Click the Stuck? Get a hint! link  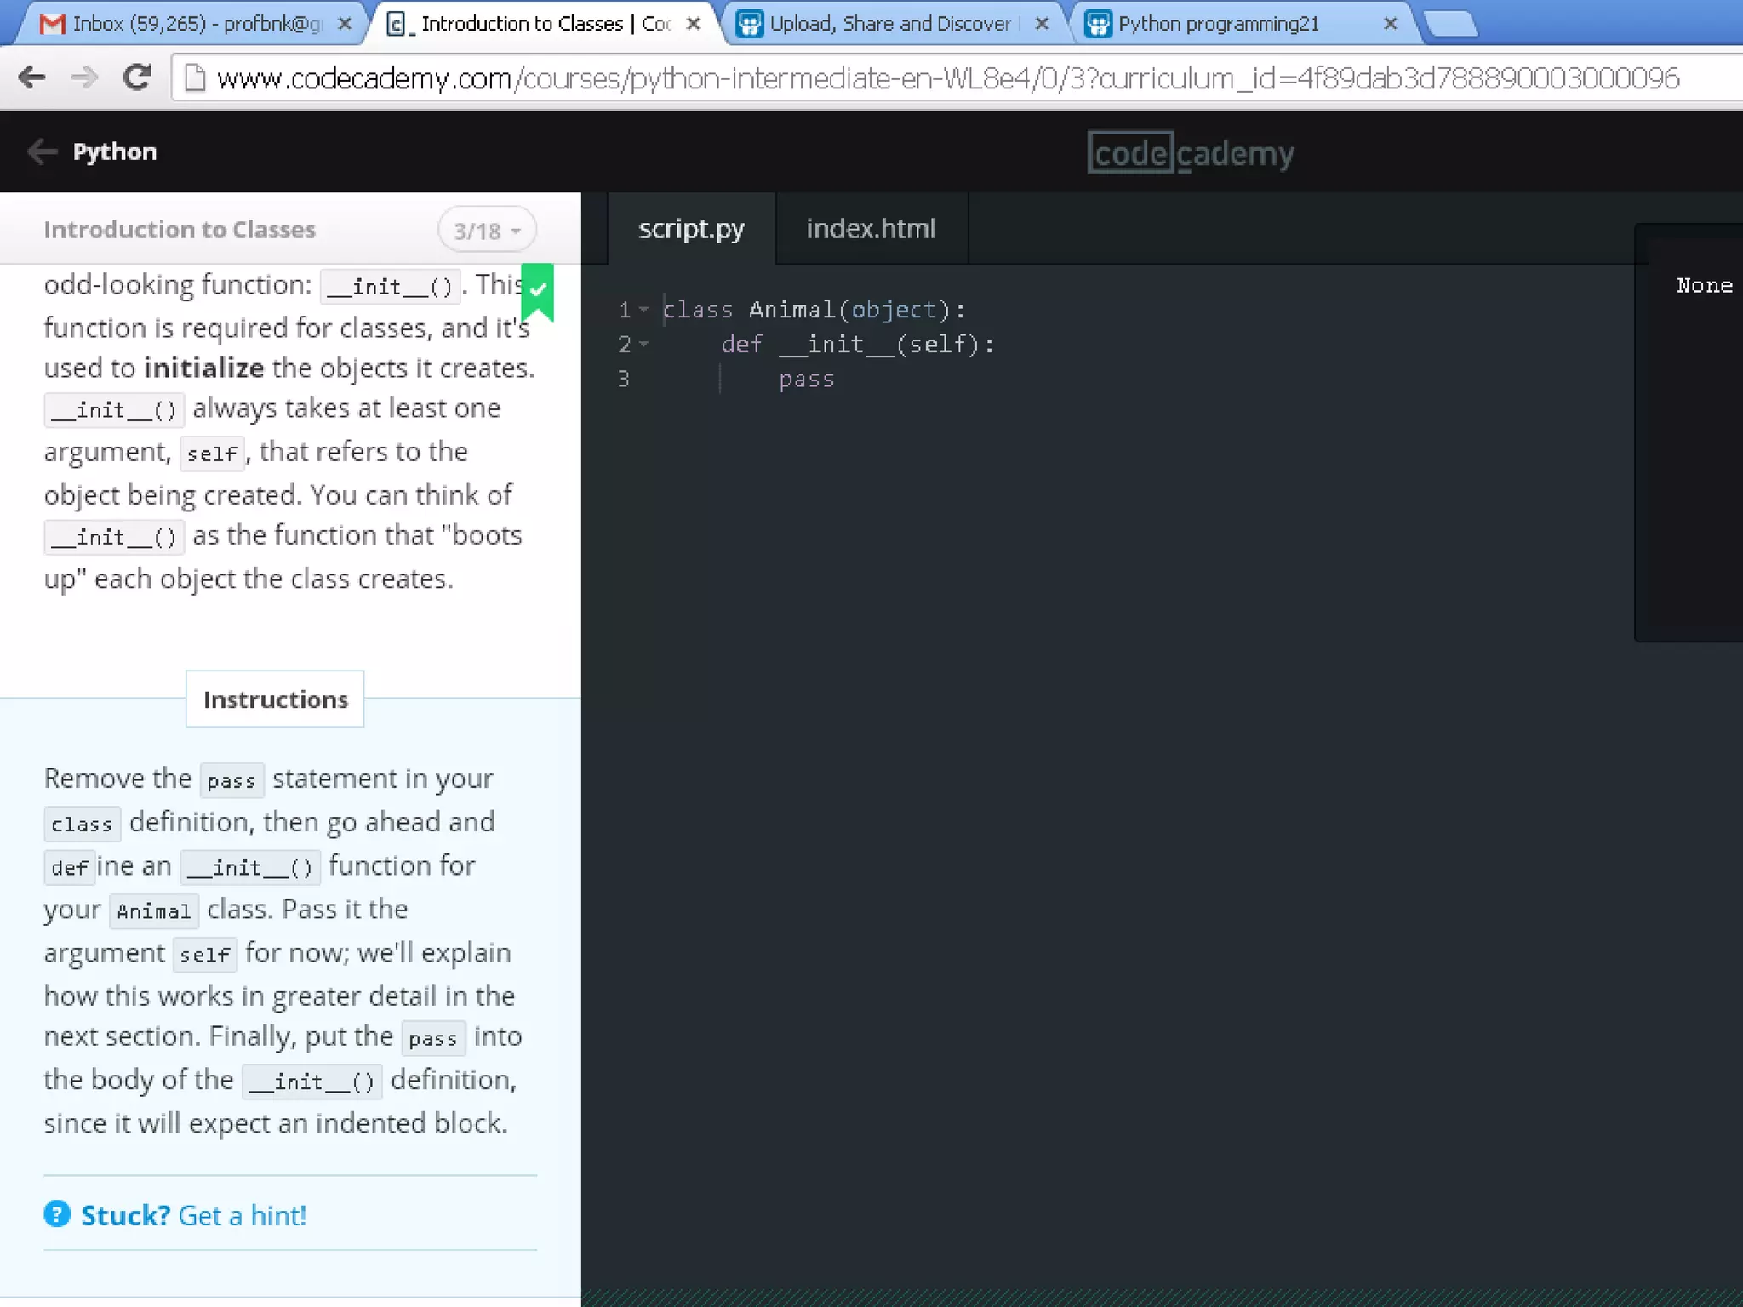pyautogui.click(x=194, y=1215)
